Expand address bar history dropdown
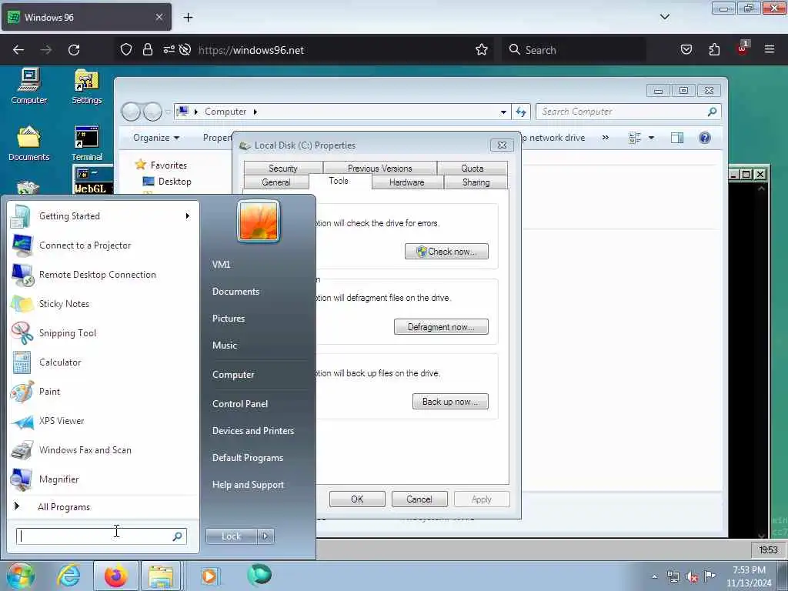 click(503, 112)
